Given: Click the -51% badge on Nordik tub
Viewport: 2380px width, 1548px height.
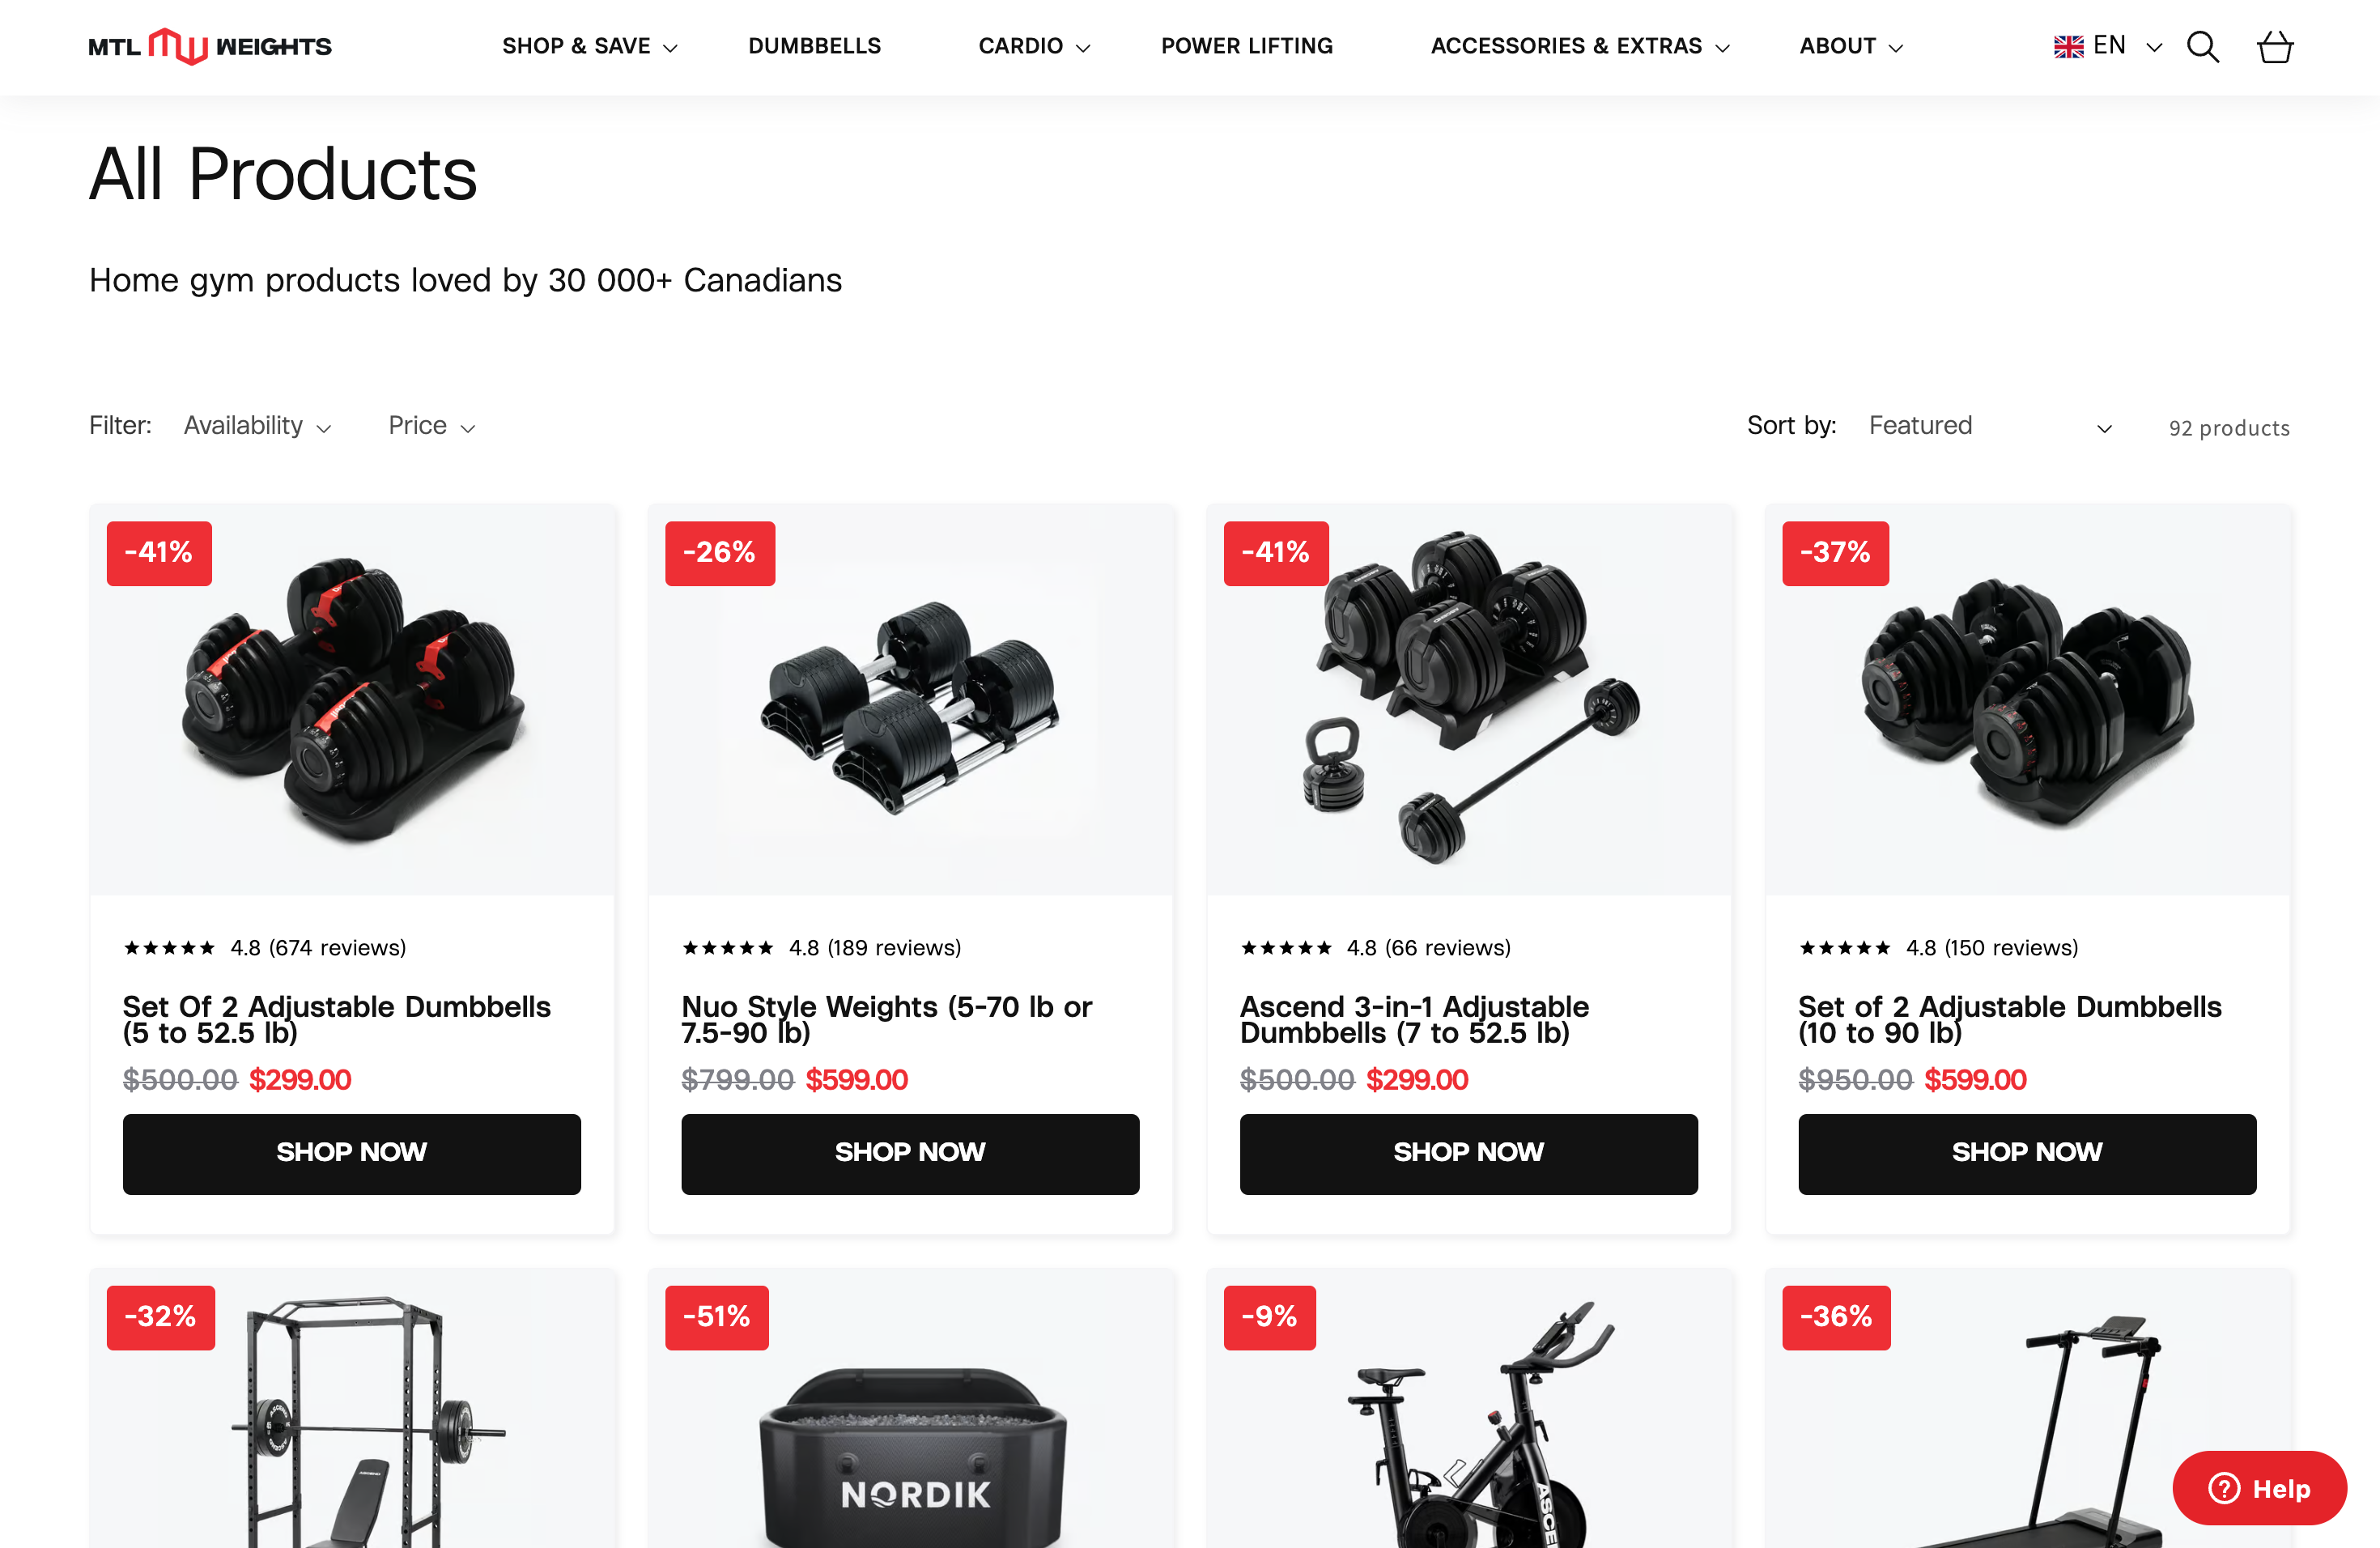Looking at the screenshot, I should point(716,1317).
